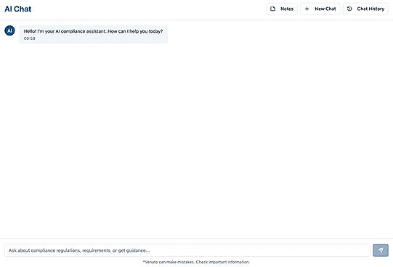Click the AI Chat page title
Image resolution: width=393 pixels, height=267 pixels.
pyautogui.click(x=18, y=9)
